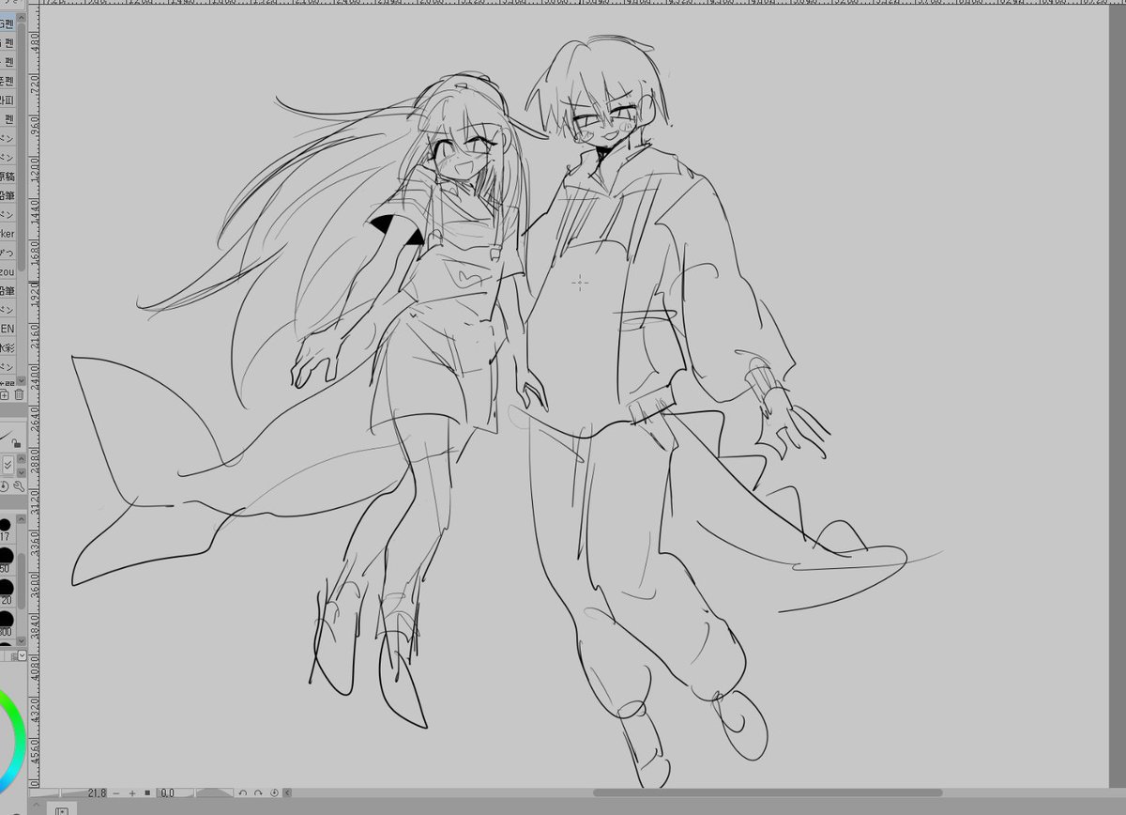Select the brush size preset 17
The height and width of the screenshot is (815, 1126).
tap(8, 530)
